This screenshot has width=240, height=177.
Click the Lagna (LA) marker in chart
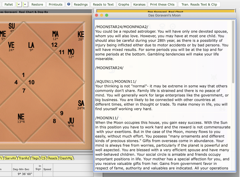pyautogui.click(x=31, y=46)
